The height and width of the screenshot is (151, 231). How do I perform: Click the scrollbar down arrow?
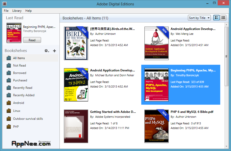click(x=226, y=146)
